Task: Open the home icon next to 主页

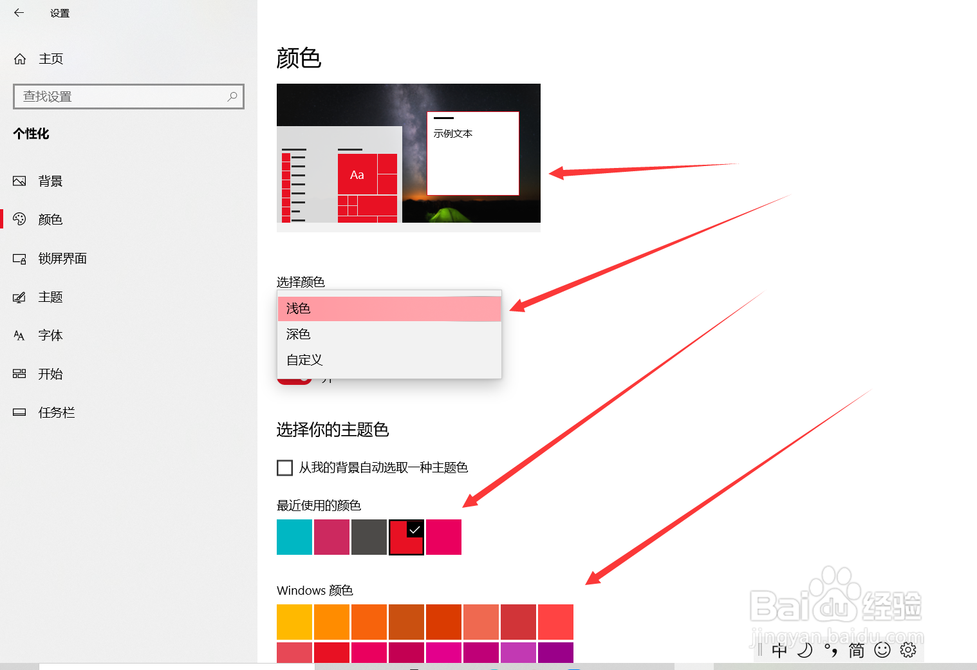Action: 20,59
